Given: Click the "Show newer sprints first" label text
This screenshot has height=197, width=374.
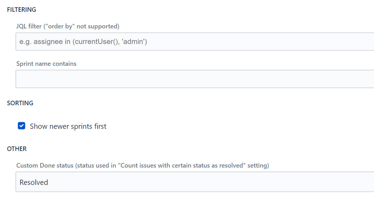Looking at the screenshot, I should click(x=68, y=126).
